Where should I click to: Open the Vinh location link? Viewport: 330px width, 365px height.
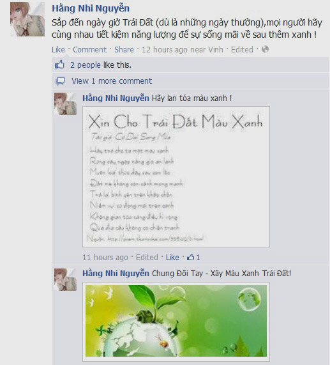(216, 50)
